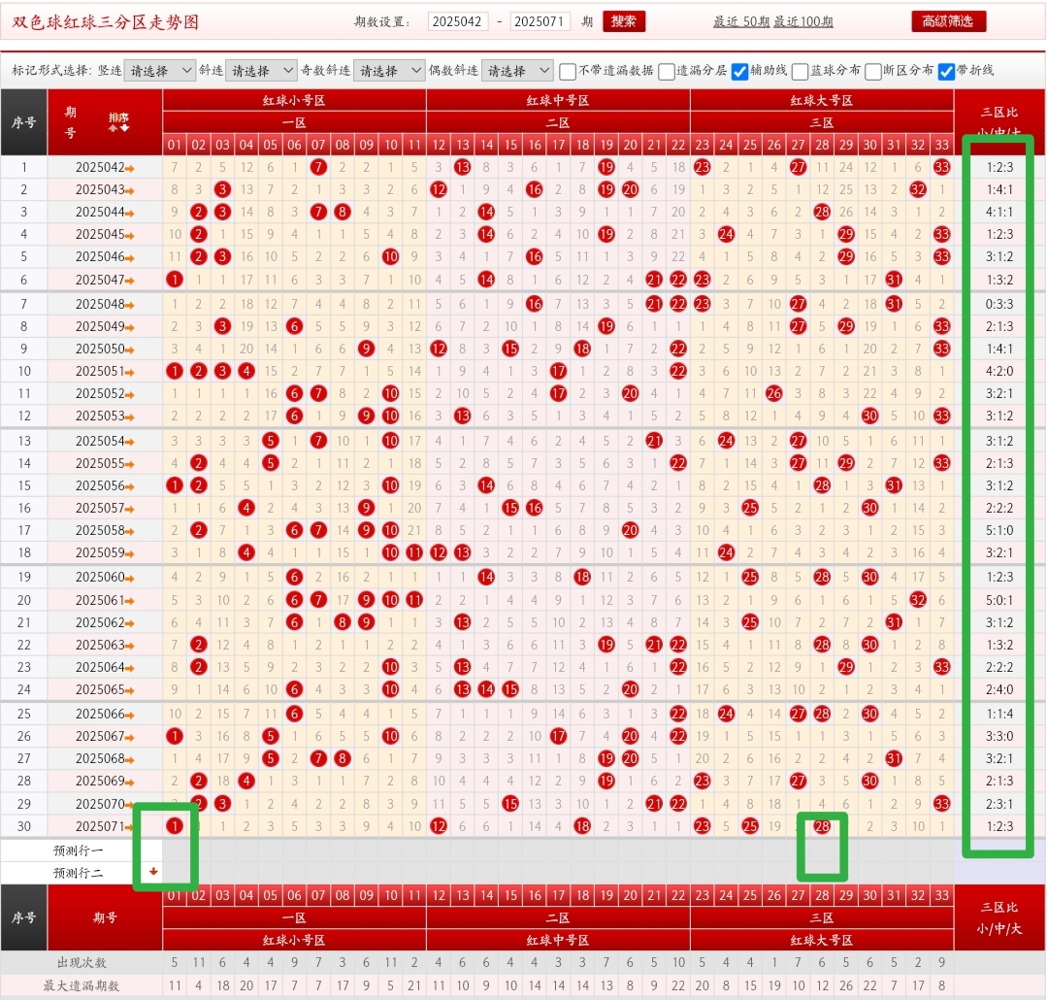This screenshot has width=1048, height=1000.
Task: Click the red down arrow on 预测行二
Action: tap(153, 871)
